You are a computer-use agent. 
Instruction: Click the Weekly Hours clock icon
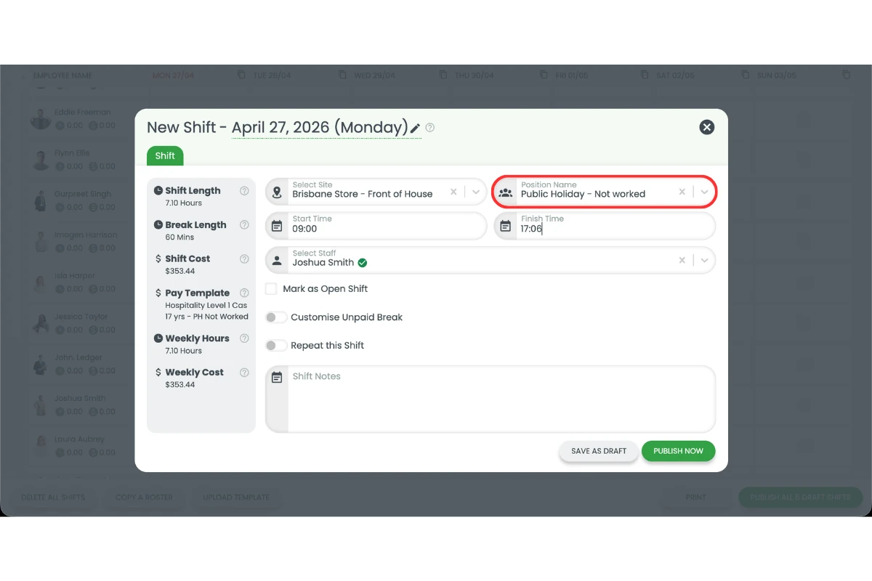click(158, 338)
